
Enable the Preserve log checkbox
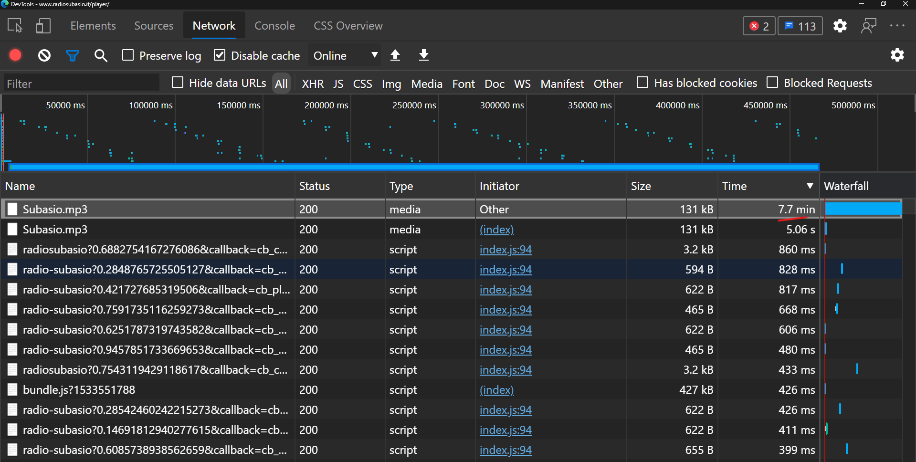[128, 55]
